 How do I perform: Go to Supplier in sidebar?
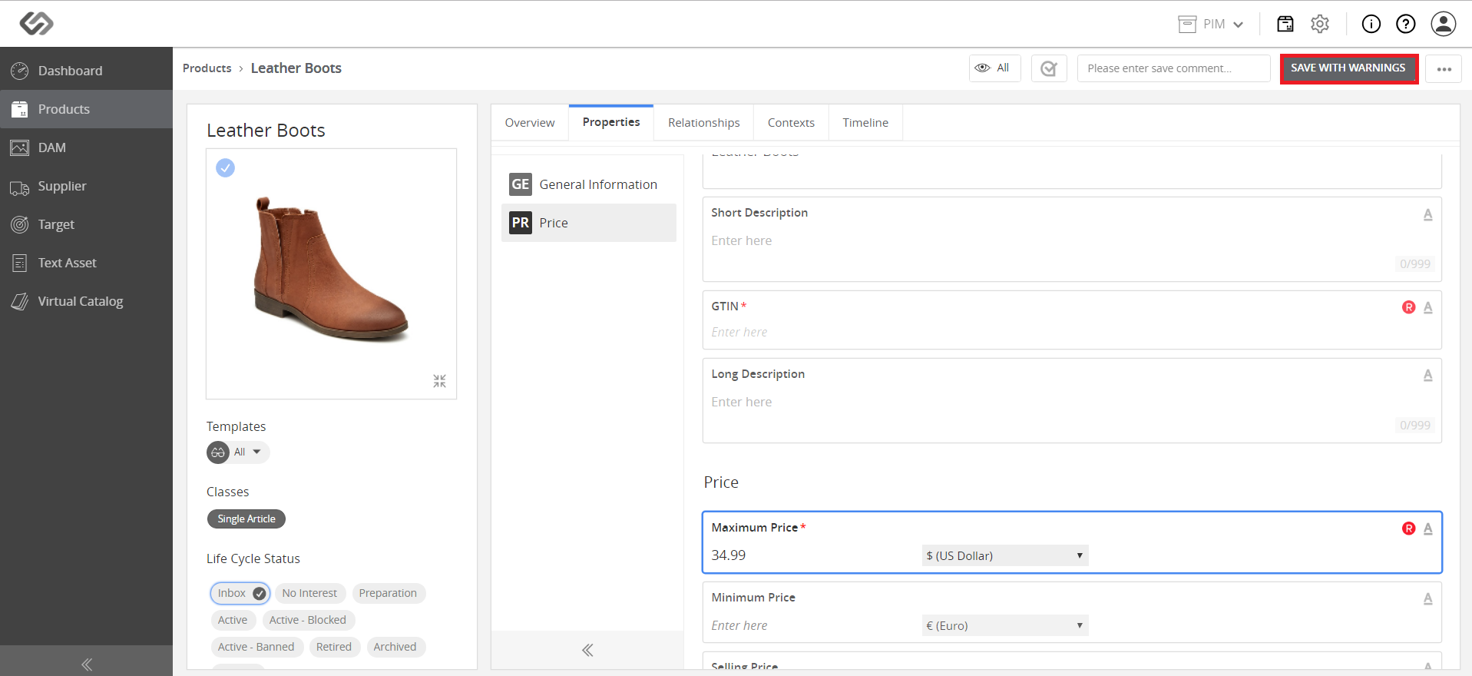tap(86, 186)
